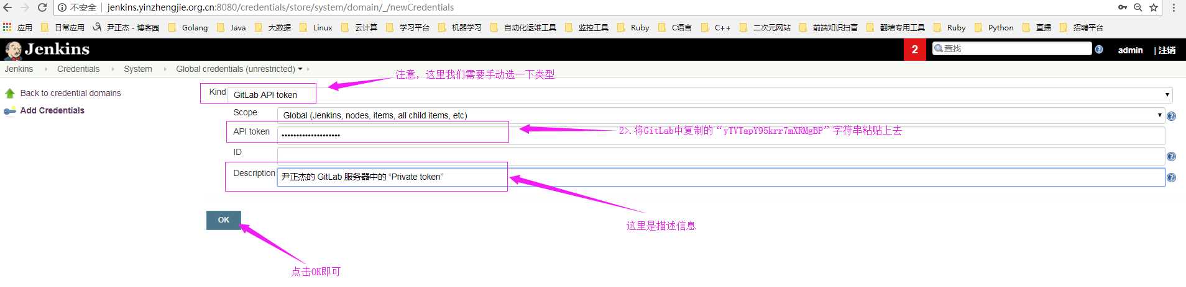The height and width of the screenshot is (287, 1186).
Task: Click Back to credential domains link
Action: point(71,93)
